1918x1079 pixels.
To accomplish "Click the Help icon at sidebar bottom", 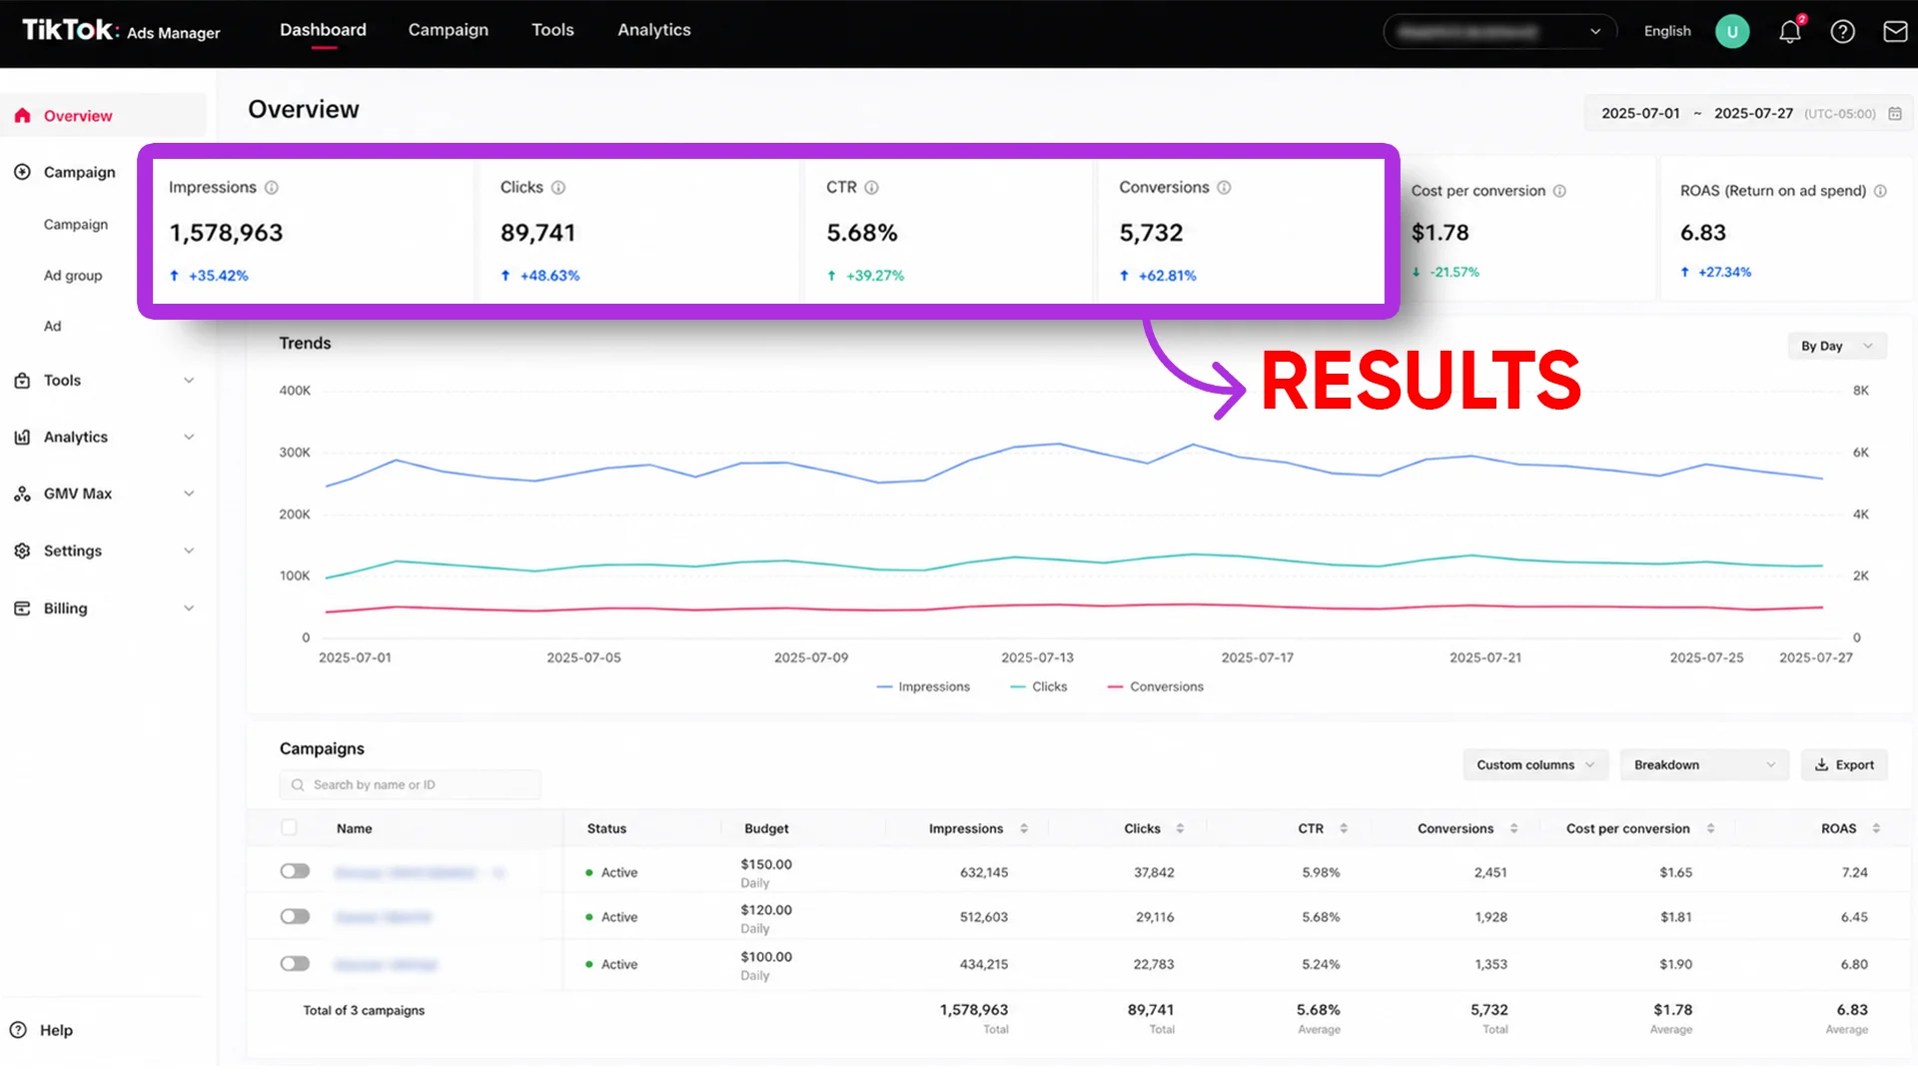I will point(18,1030).
